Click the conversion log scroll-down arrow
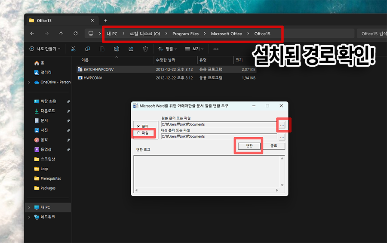This screenshot has width=387, height=243. coord(282,185)
